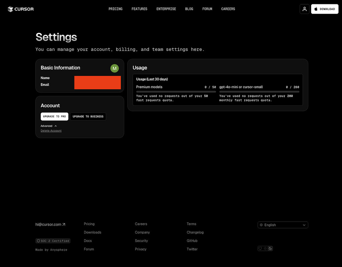Navigate to the ENTERPRISE page

click(x=166, y=9)
